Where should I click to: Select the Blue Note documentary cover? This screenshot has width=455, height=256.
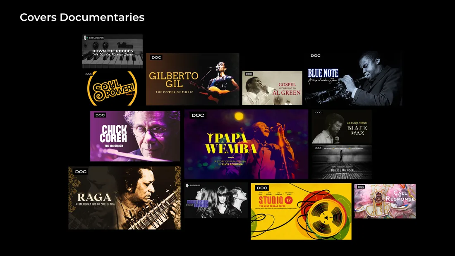(x=353, y=78)
